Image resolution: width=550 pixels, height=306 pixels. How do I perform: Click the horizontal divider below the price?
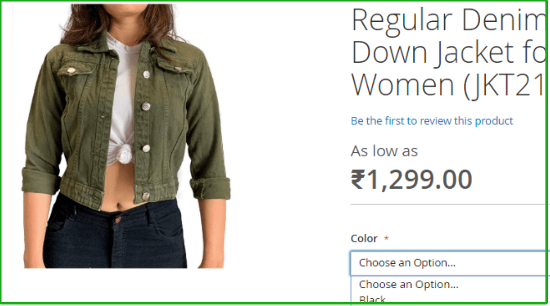(449, 204)
